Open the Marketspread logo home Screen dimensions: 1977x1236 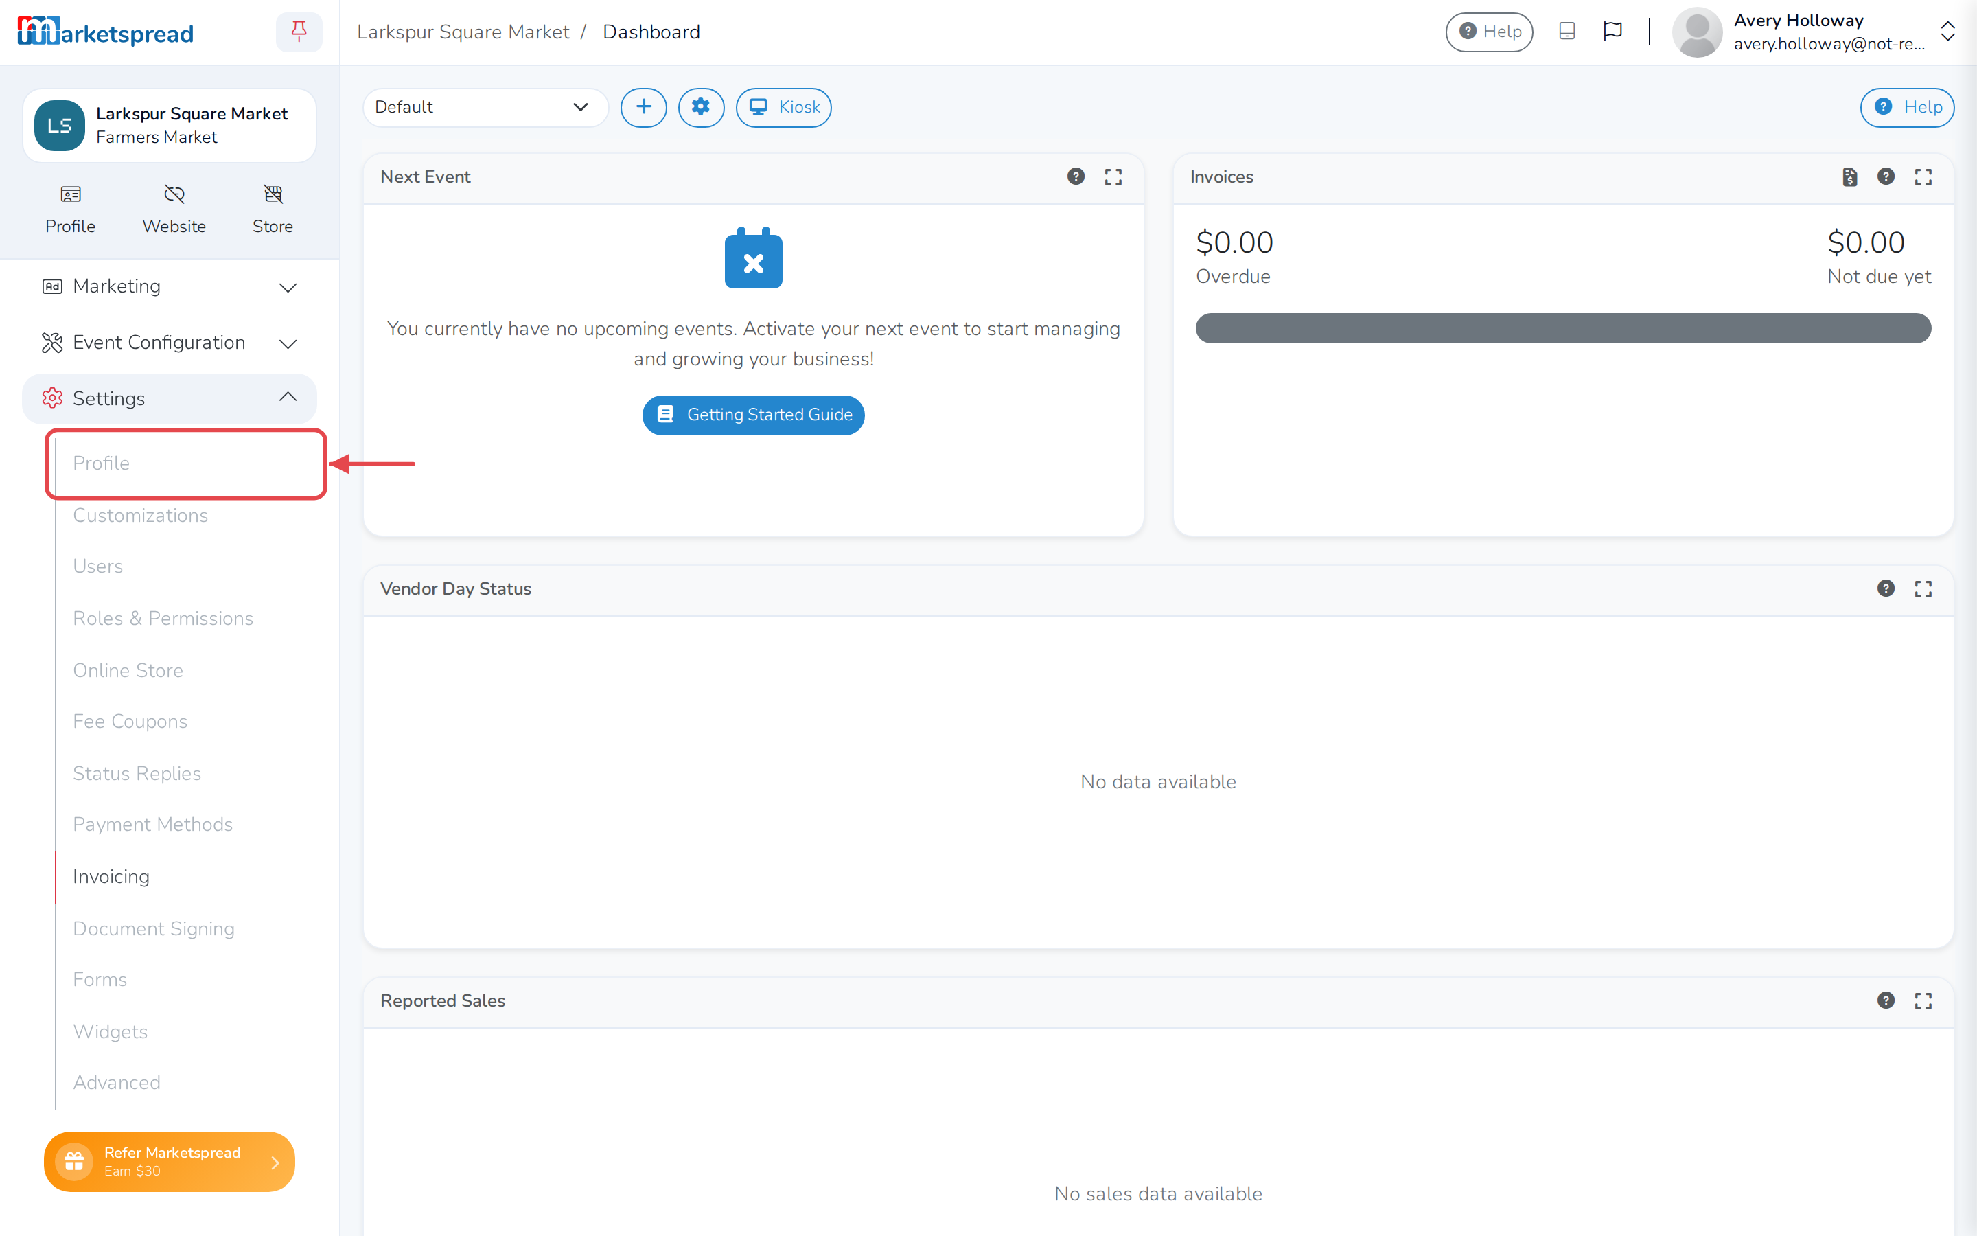coord(106,33)
